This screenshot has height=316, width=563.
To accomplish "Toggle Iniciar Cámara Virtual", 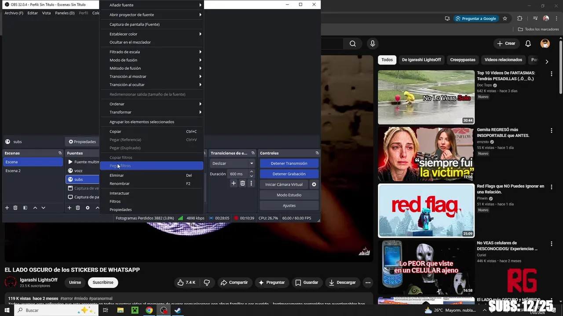I will tap(284, 184).
